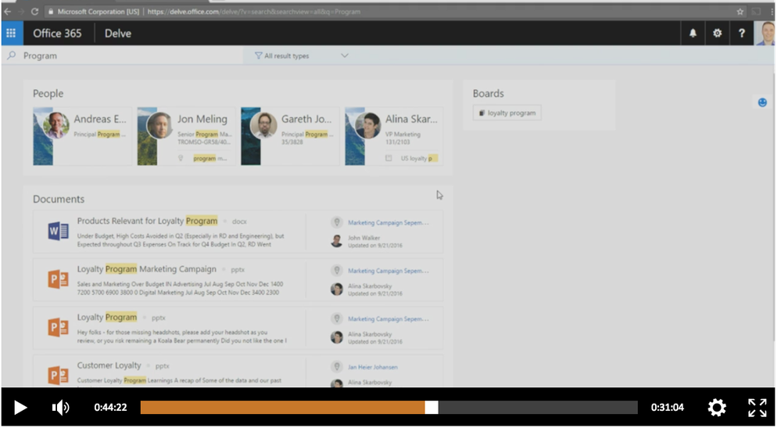This screenshot has height=428, width=781.
Task: Open notifications bell in Office header
Action: [x=693, y=34]
